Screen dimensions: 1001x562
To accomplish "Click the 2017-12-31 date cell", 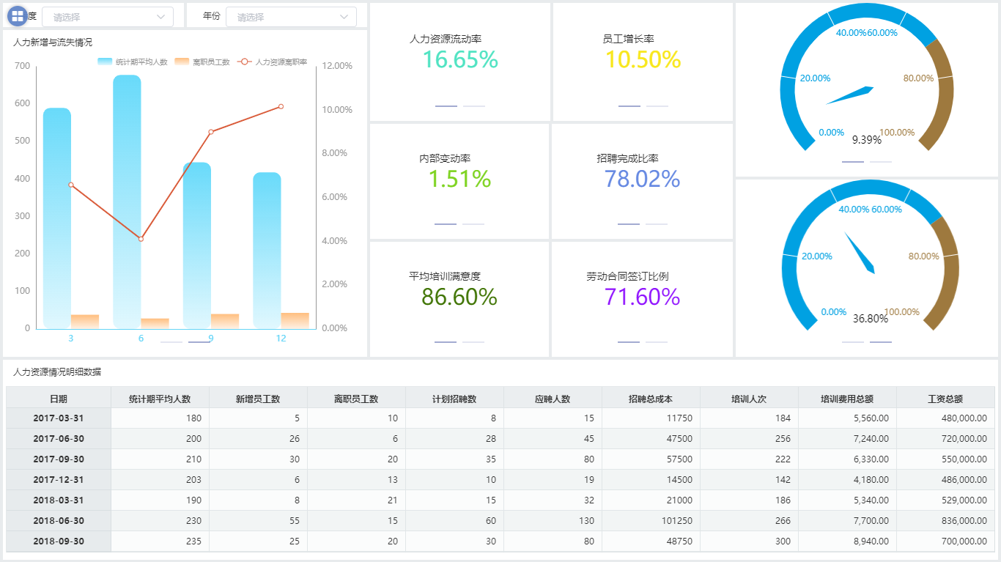I will pyautogui.click(x=59, y=480).
